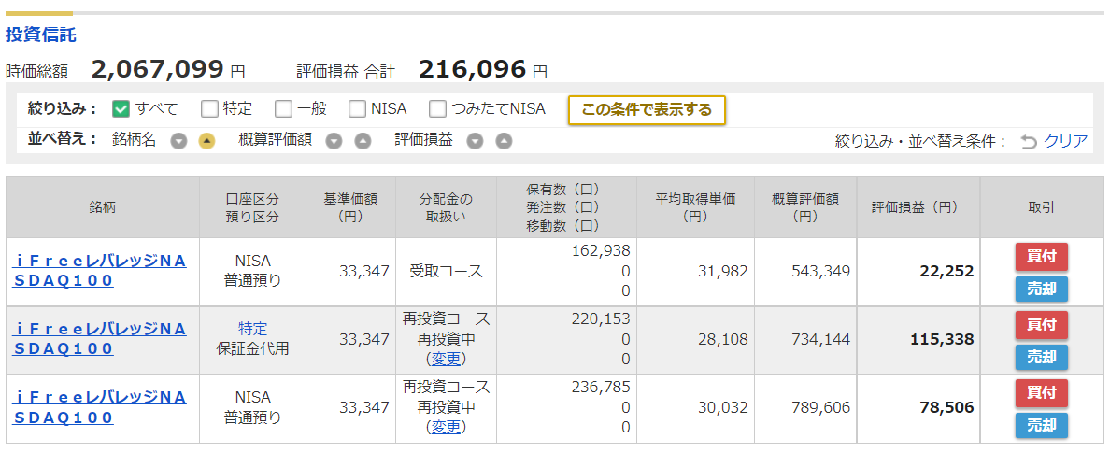The image size is (1110, 453).
Task: Click the 概算評価額（円） column header
Action: tap(804, 206)
